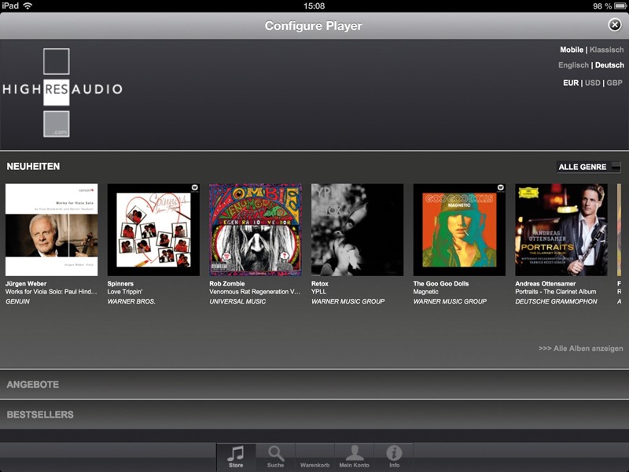Open the Suche search tab
Viewport: 629px width, 472px height.
click(x=276, y=457)
